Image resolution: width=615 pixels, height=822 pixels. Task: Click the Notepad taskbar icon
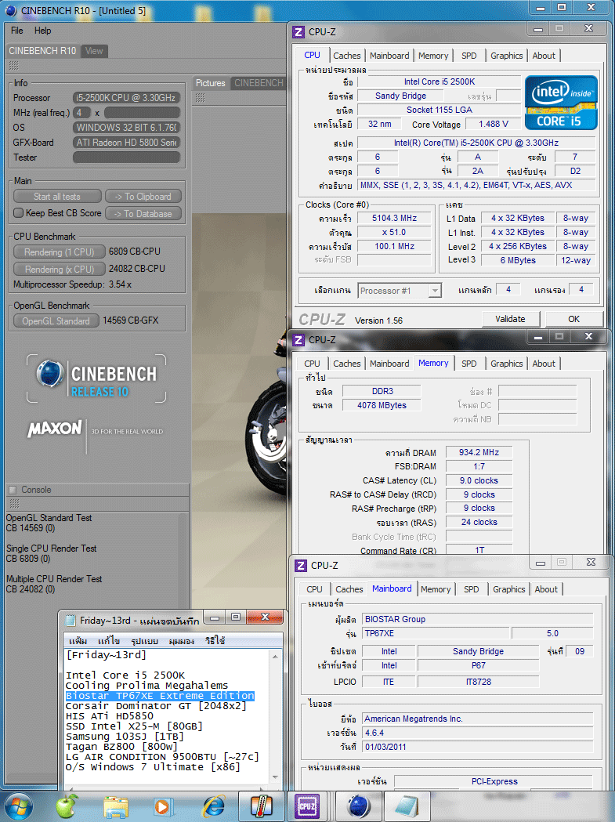(x=407, y=807)
